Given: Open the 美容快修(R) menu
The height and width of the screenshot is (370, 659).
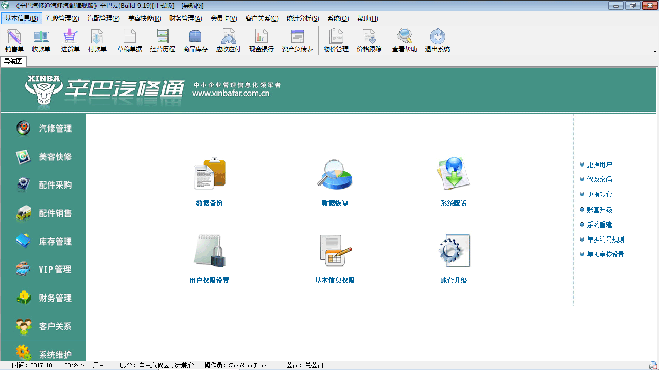Looking at the screenshot, I should click(145, 18).
